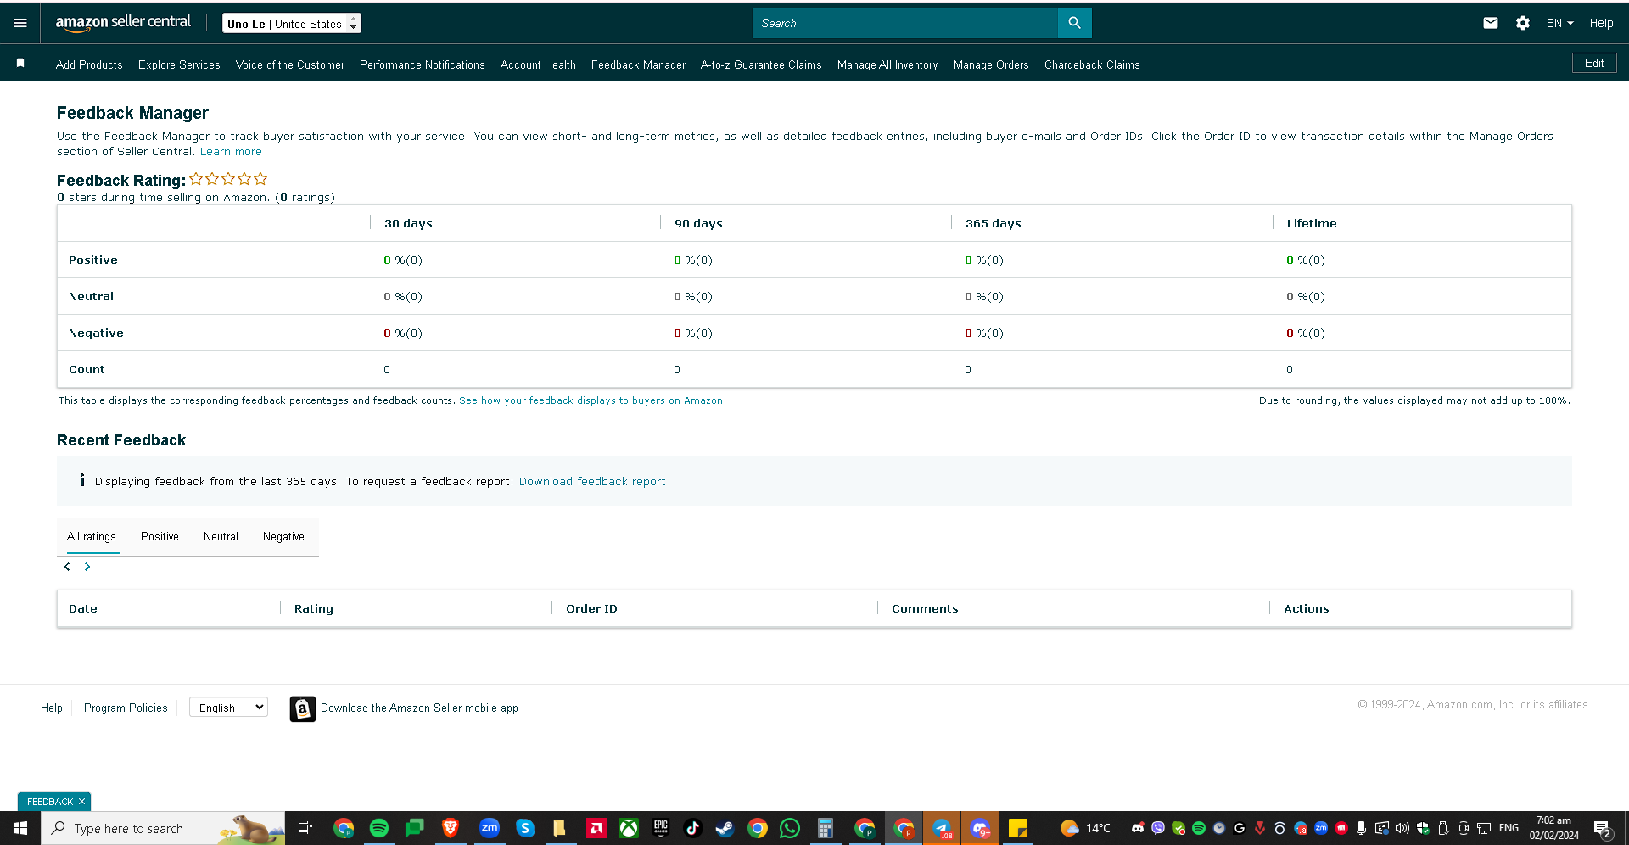Image resolution: width=1629 pixels, height=845 pixels.
Task: Open Brave browser from taskbar
Action: click(x=451, y=828)
